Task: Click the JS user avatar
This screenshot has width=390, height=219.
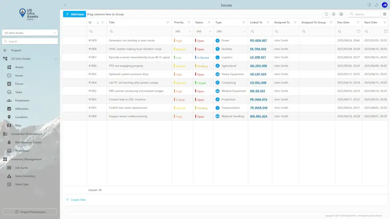Action: tap(385, 5)
